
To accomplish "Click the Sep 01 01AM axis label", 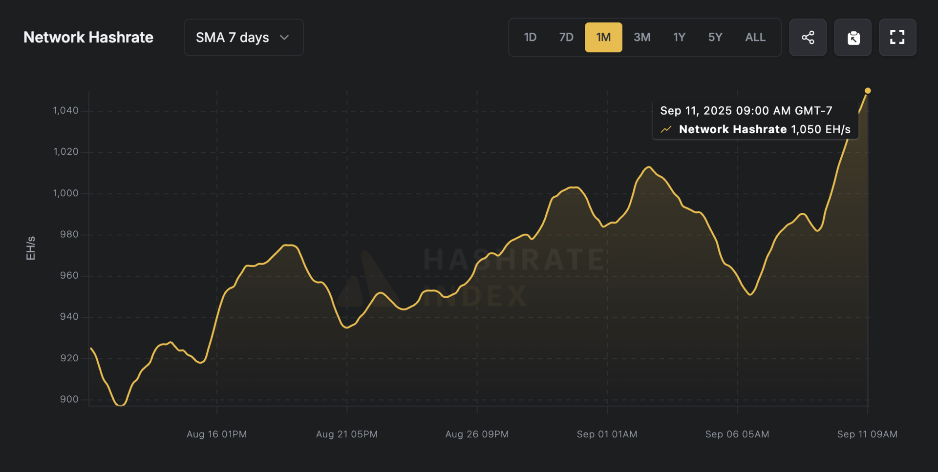I will [607, 434].
